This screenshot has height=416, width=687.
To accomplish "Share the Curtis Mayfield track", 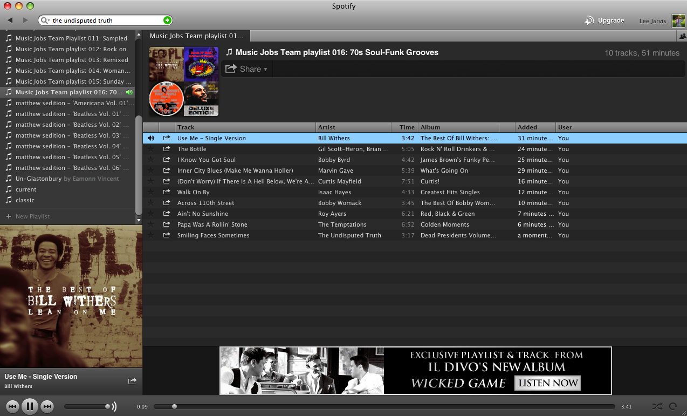I will pos(167,181).
